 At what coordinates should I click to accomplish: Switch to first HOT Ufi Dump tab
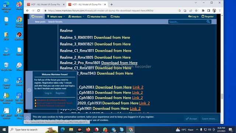pyautogui.click(x=45, y=4)
